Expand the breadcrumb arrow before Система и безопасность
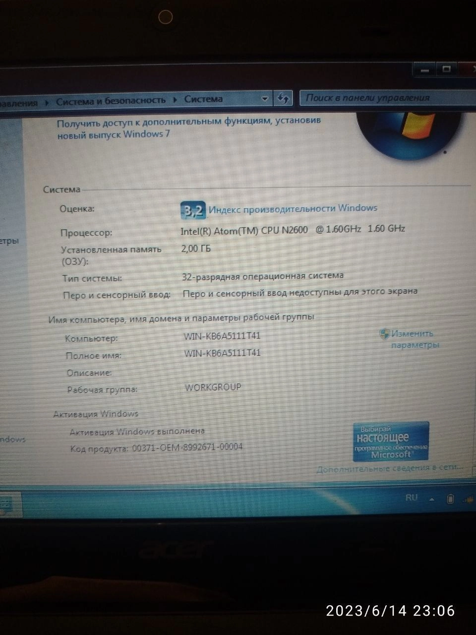 47,103
